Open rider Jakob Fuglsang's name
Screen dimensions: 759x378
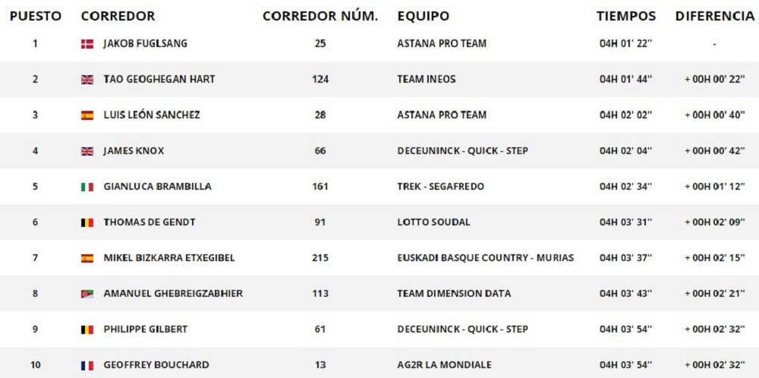click(x=145, y=44)
